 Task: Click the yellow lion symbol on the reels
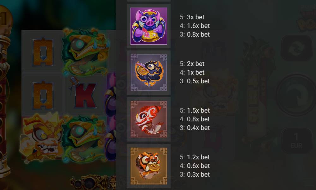(42, 138)
